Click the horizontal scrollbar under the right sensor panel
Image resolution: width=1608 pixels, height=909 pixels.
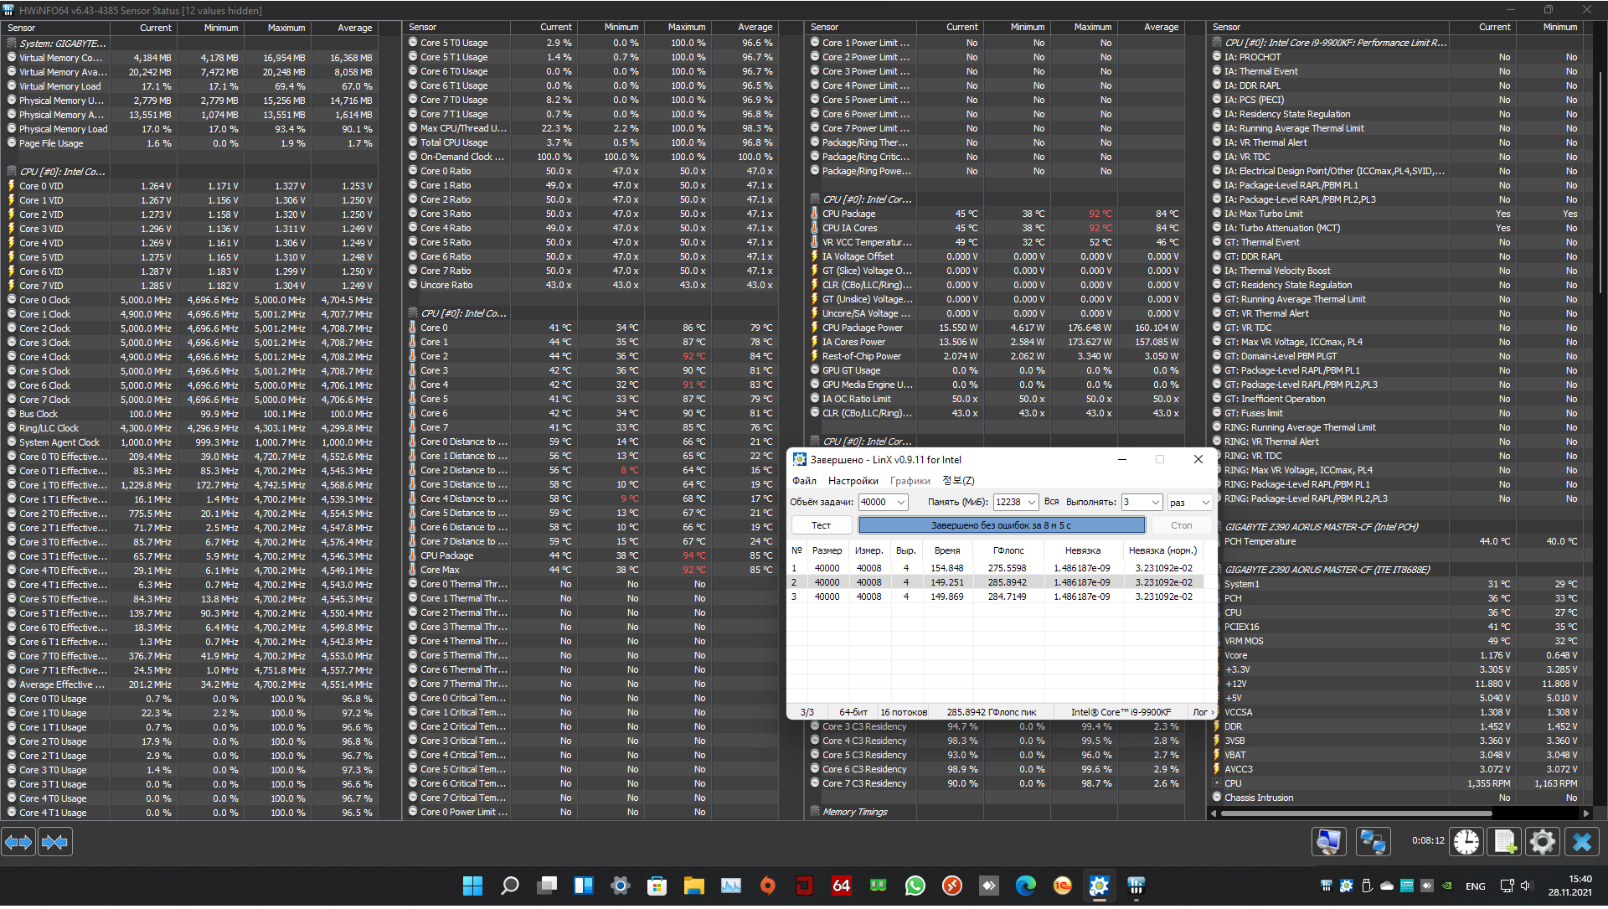pos(1357,813)
